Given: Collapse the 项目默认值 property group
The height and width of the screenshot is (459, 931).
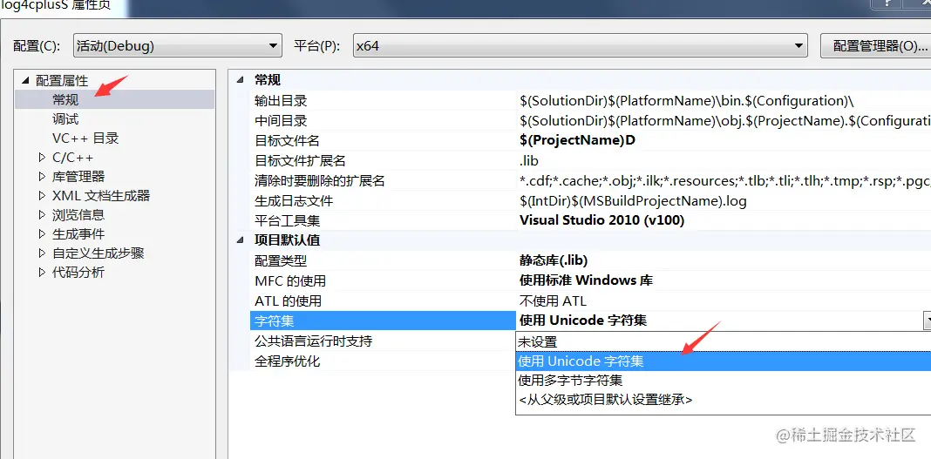Looking at the screenshot, I should click(240, 240).
